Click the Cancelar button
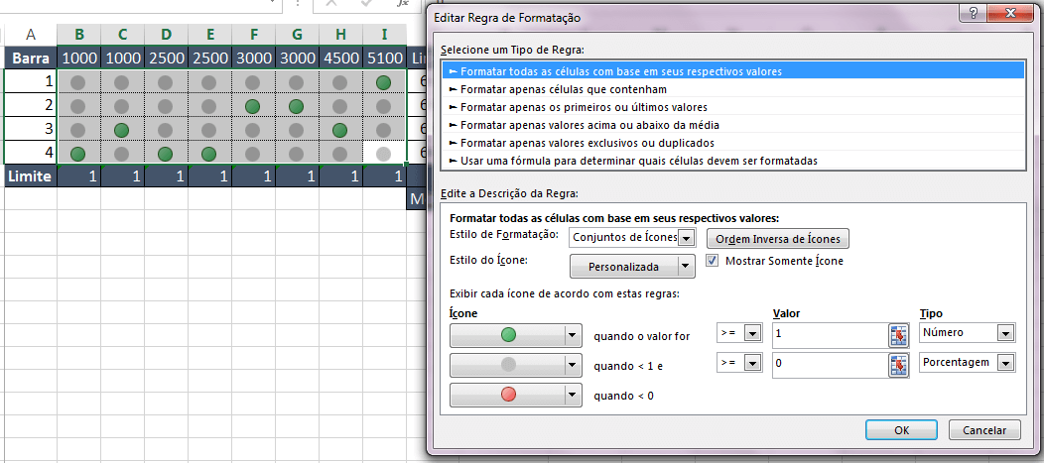The image size is (1044, 463). (984, 429)
